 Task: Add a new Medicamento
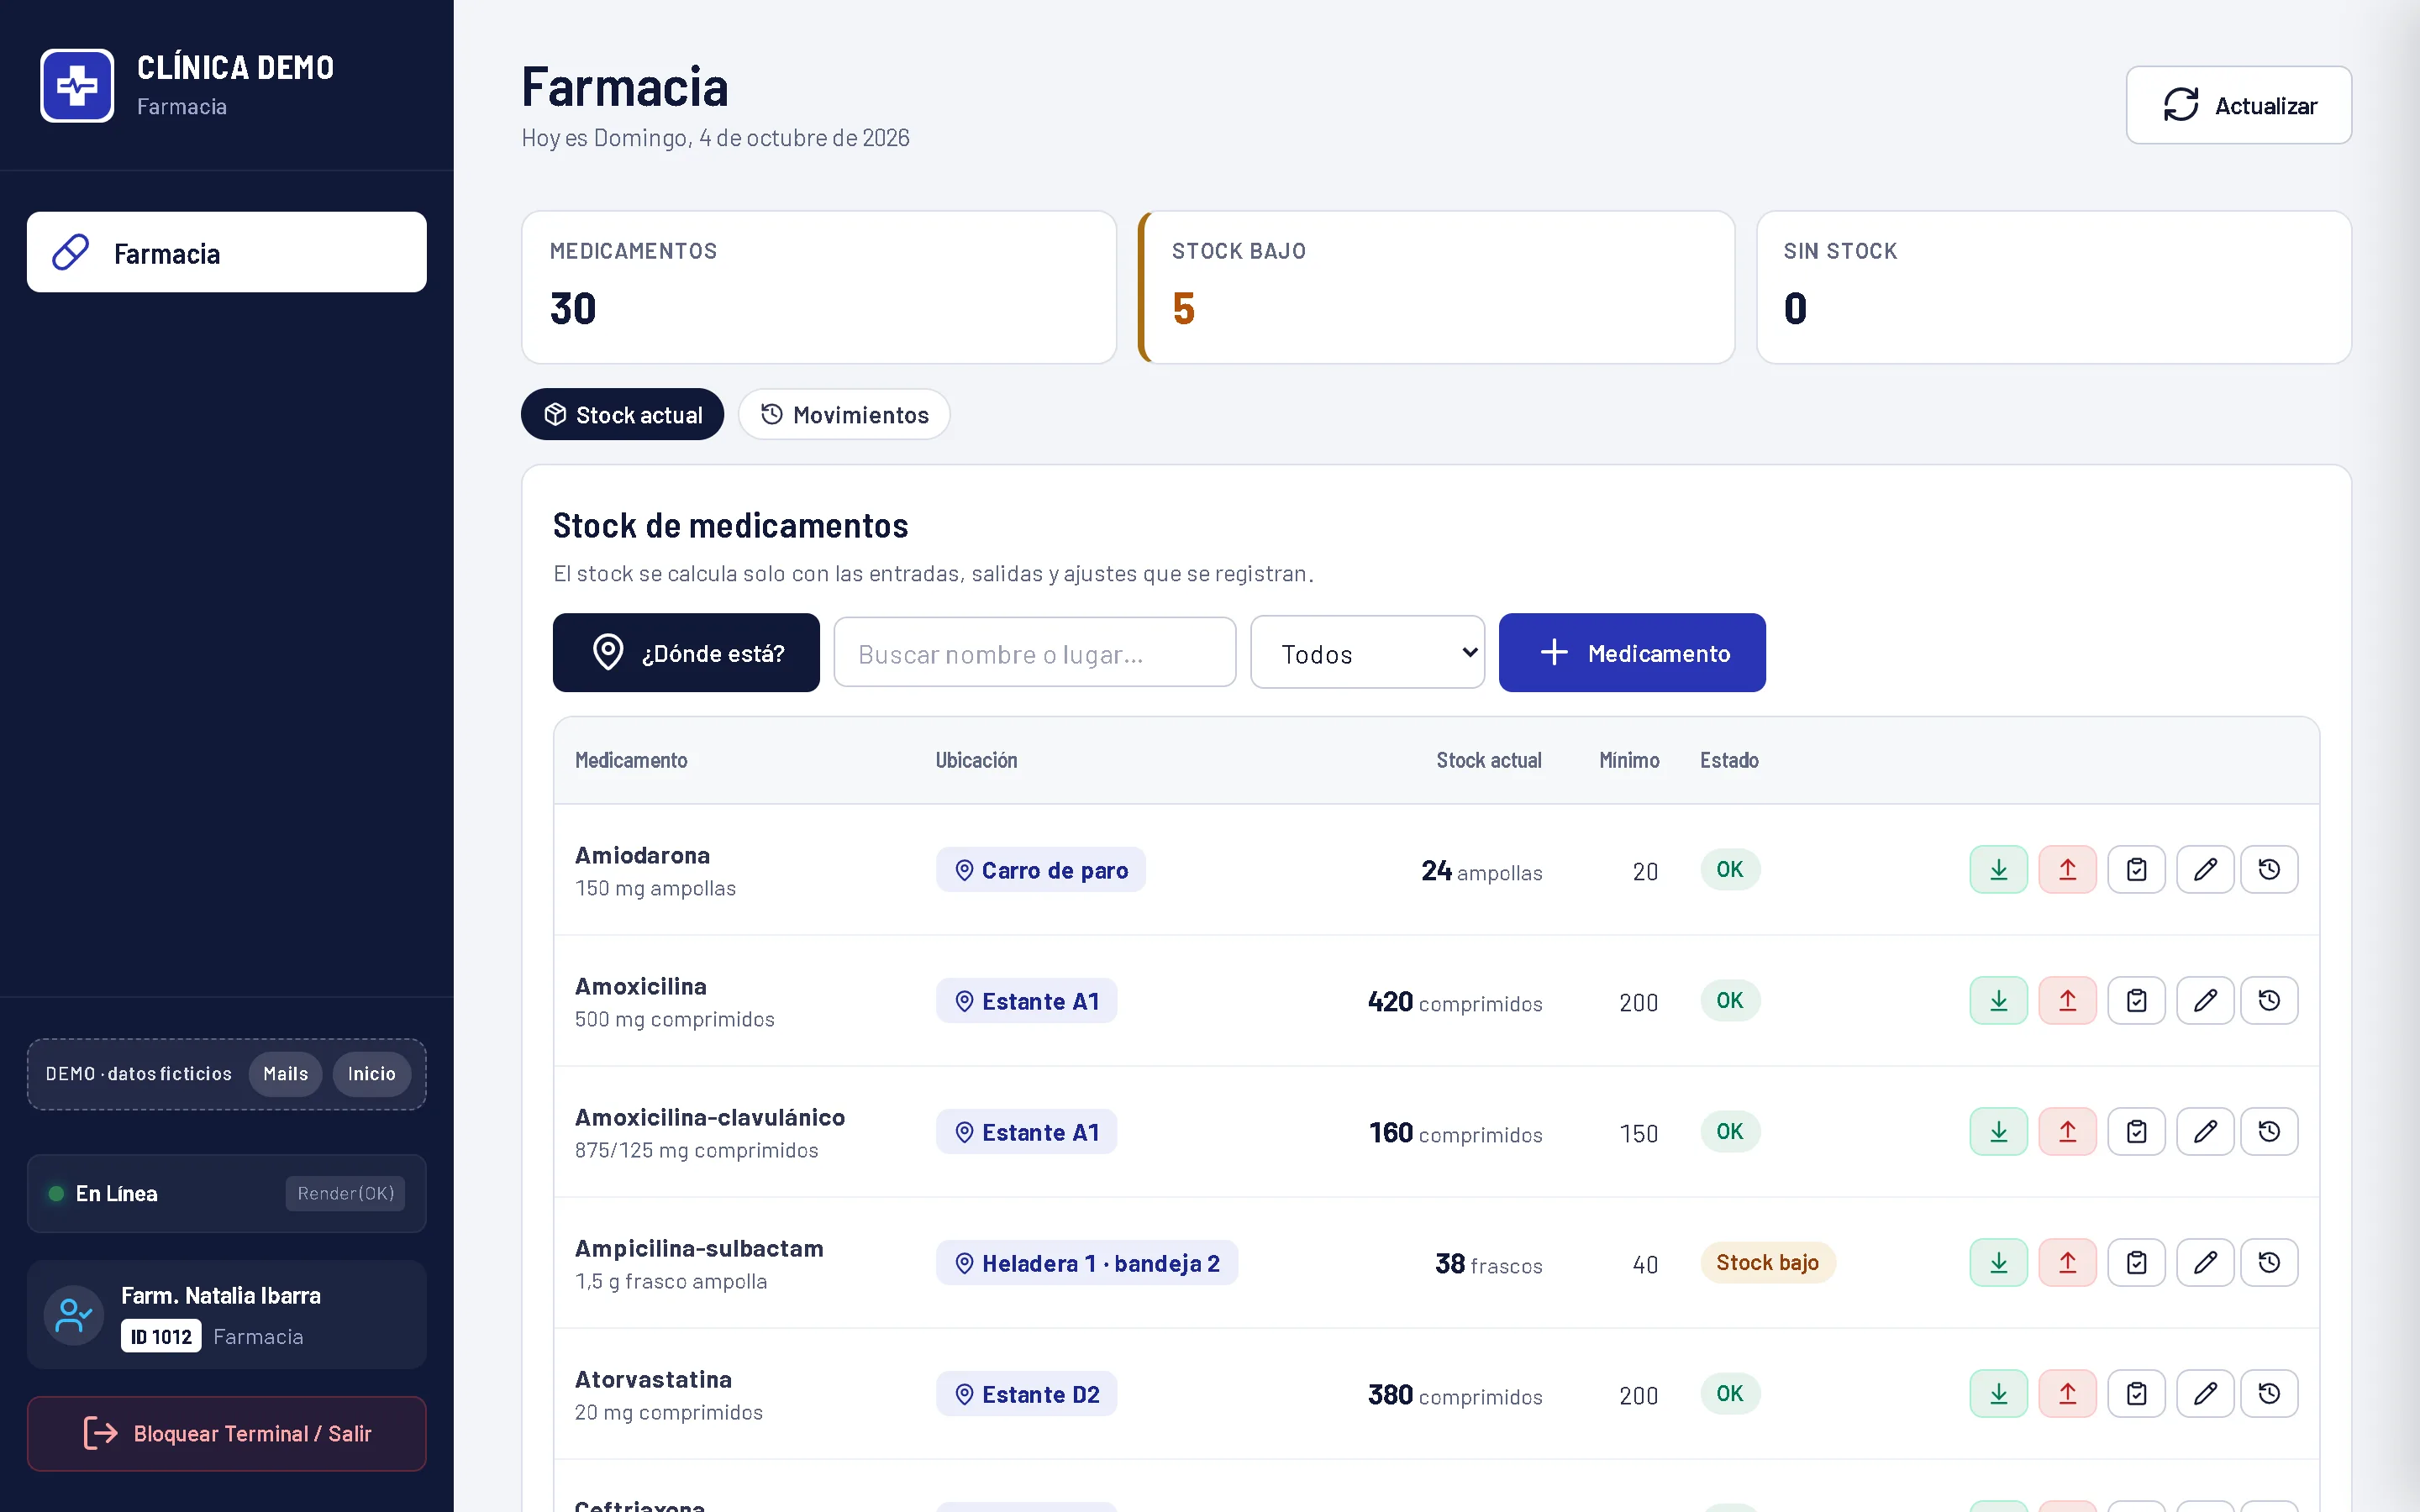(x=1632, y=653)
